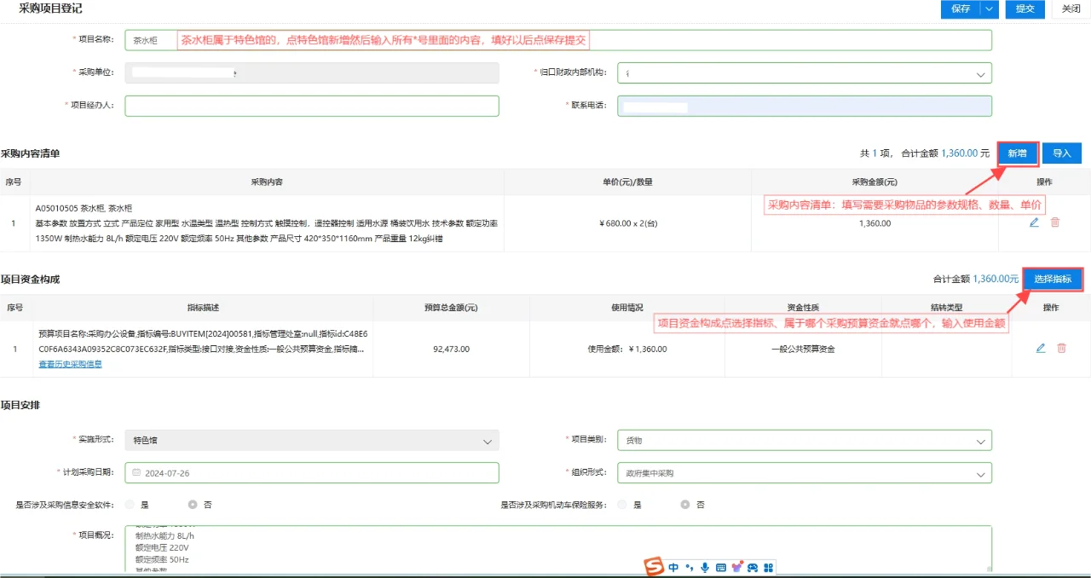Click the 项目安排 section heading
This screenshot has height=578, width=1091.
click(x=20, y=404)
